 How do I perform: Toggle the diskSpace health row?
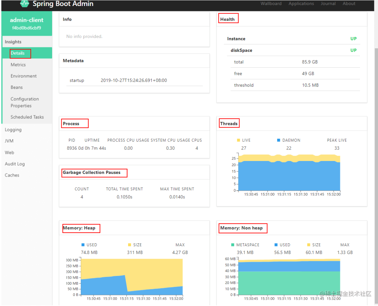293,50
